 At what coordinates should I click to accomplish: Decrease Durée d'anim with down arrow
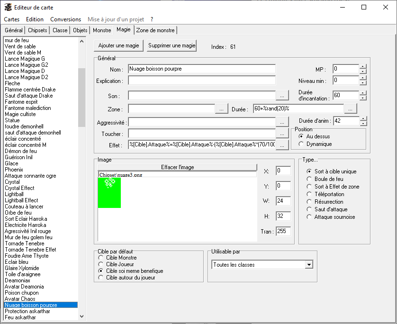(x=363, y=124)
